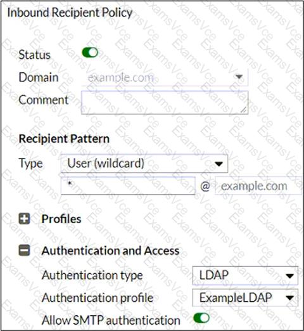Open Recipient Pattern Type dropdown

point(144,164)
